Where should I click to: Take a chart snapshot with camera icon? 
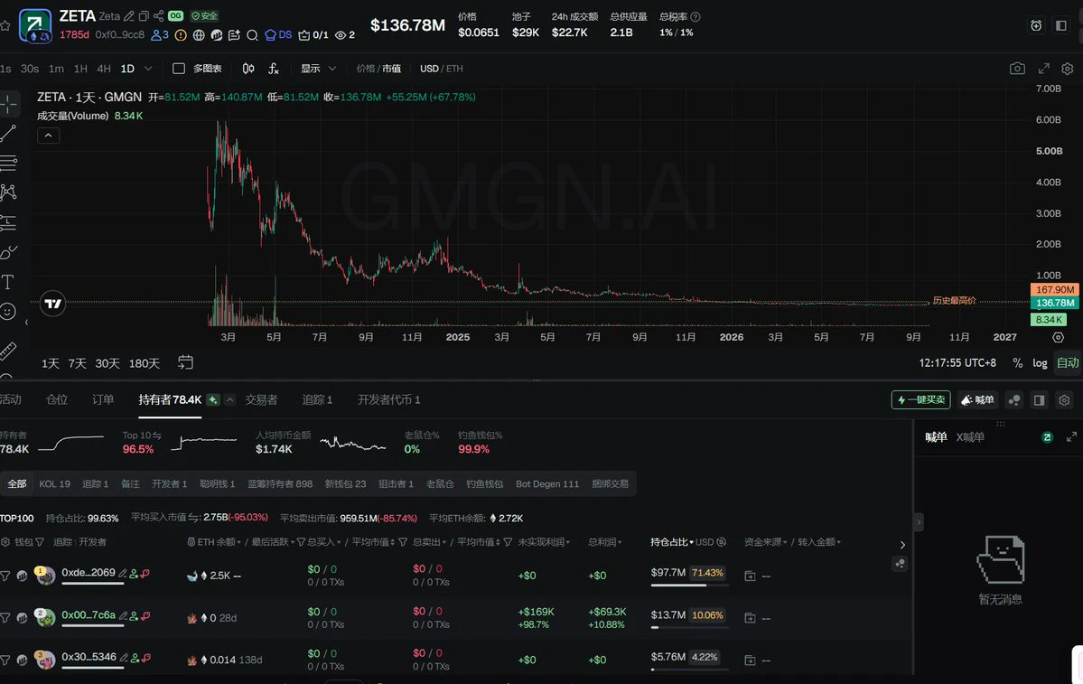pyautogui.click(x=1017, y=69)
